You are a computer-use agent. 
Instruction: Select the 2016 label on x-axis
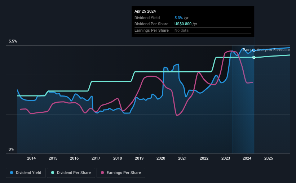point(74,158)
